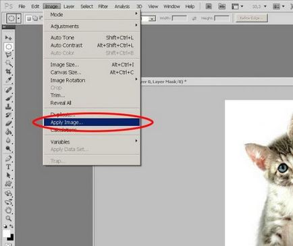Choose Reveal All menu entry
This screenshot has width=293, height=246.
tap(92, 103)
